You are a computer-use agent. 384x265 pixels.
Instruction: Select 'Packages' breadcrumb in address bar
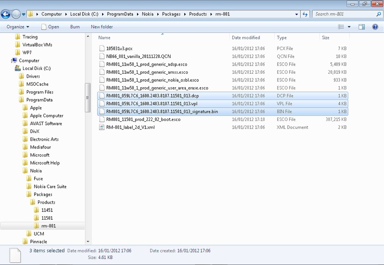[x=171, y=14]
